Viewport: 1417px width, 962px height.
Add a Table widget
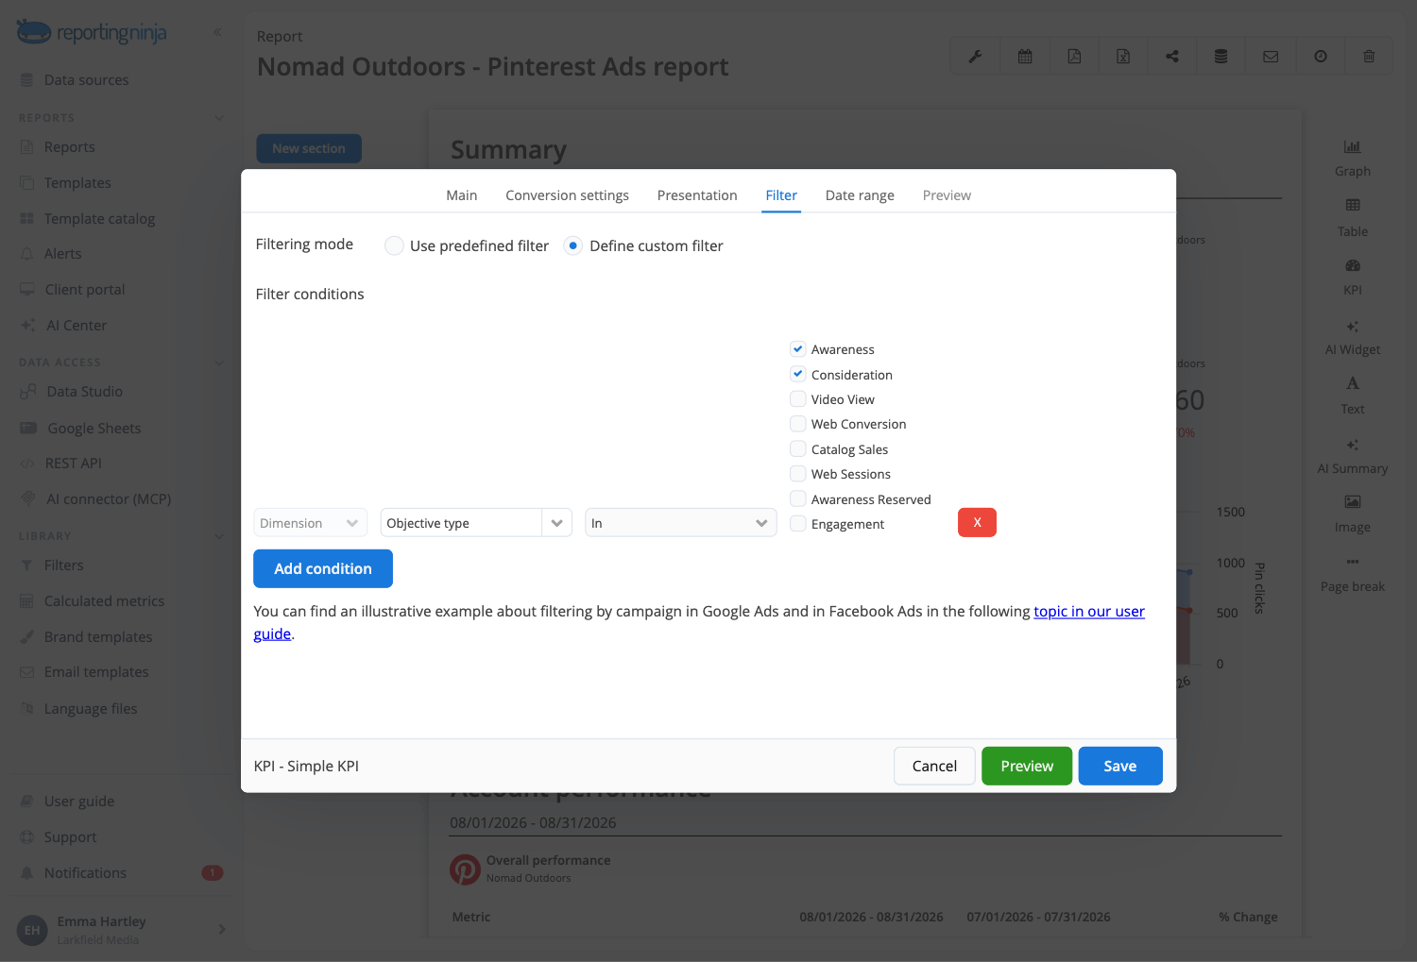pyautogui.click(x=1353, y=218)
